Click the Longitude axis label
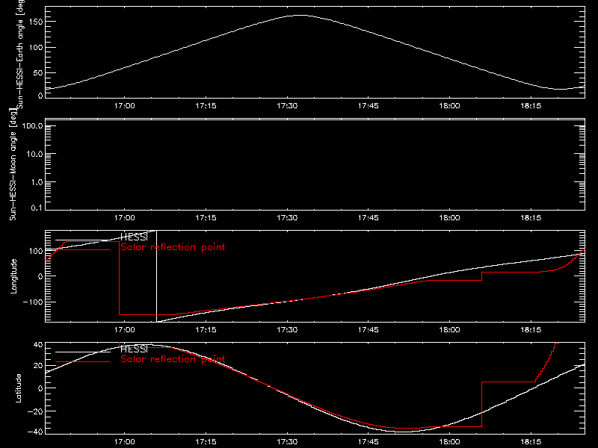The height and width of the screenshot is (448, 598). coord(13,276)
